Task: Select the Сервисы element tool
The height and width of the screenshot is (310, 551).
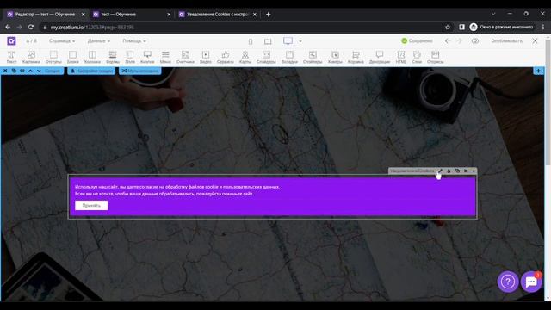Action: [x=226, y=57]
